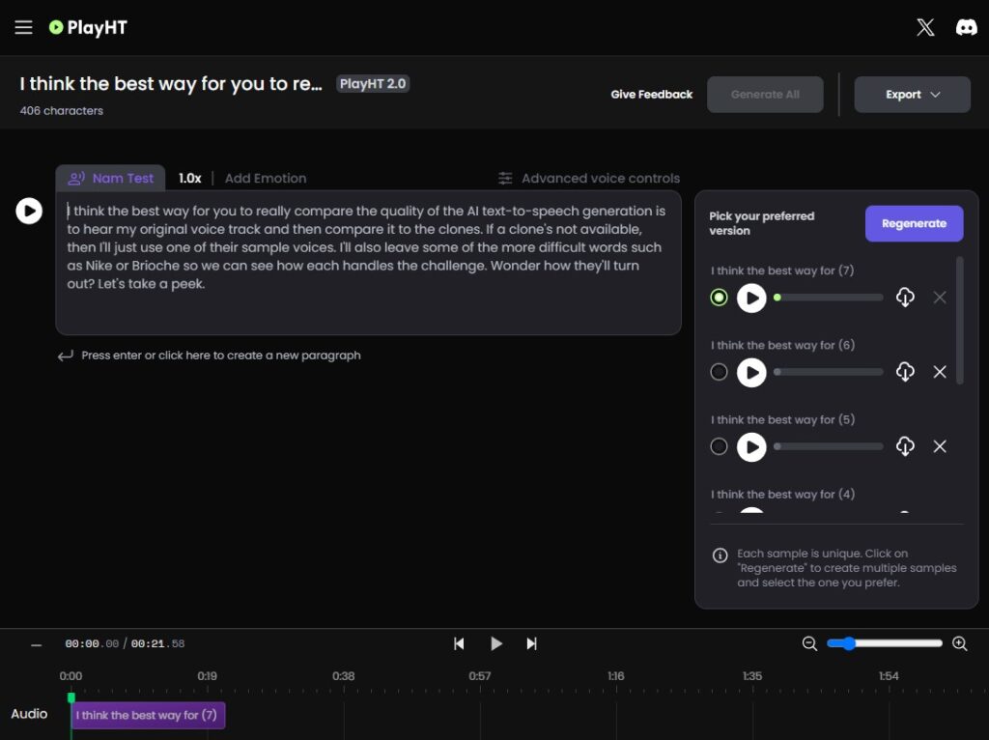Seek within version (6) progress bar
This screenshot has width=989, height=740.
828,372
